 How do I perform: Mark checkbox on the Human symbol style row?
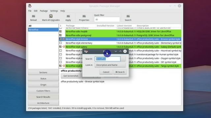pos(61,54)
